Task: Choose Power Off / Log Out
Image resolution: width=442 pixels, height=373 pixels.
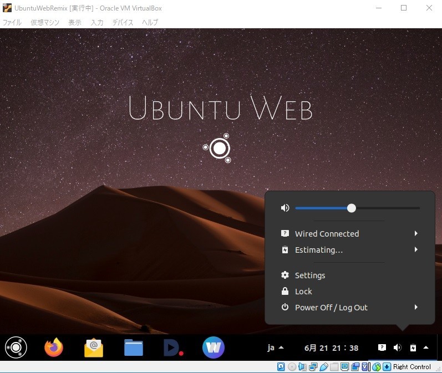Action: pyautogui.click(x=349, y=308)
